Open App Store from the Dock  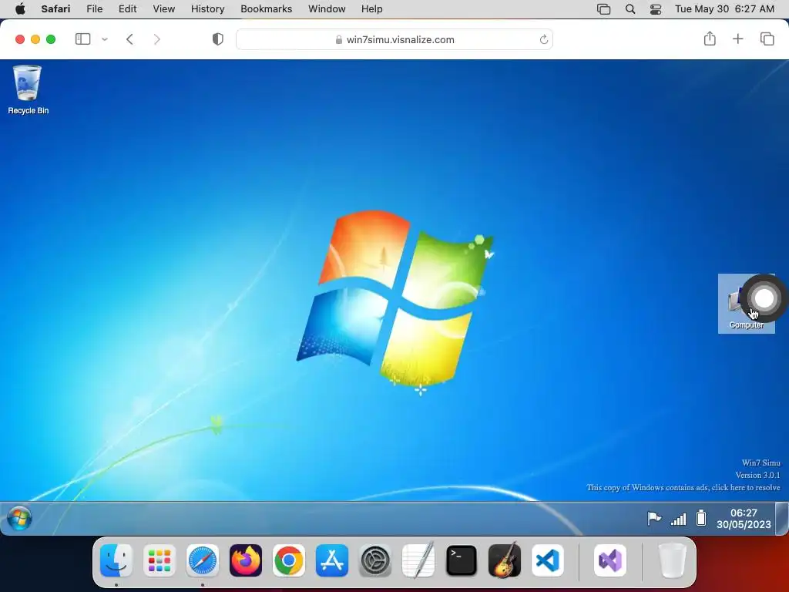[331, 560]
